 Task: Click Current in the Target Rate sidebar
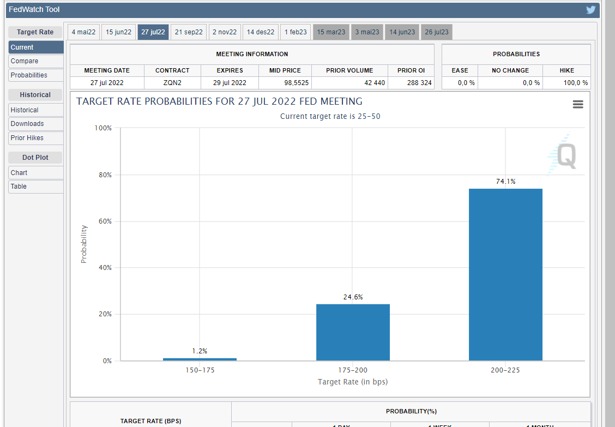tap(35, 47)
